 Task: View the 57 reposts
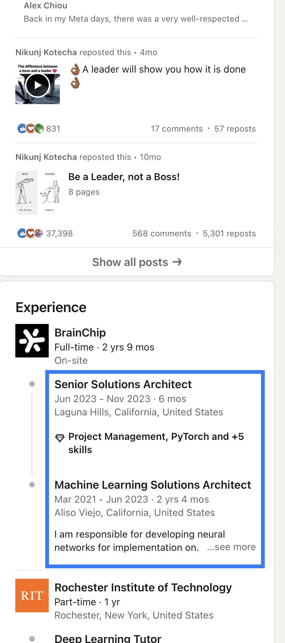tap(235, 129)
